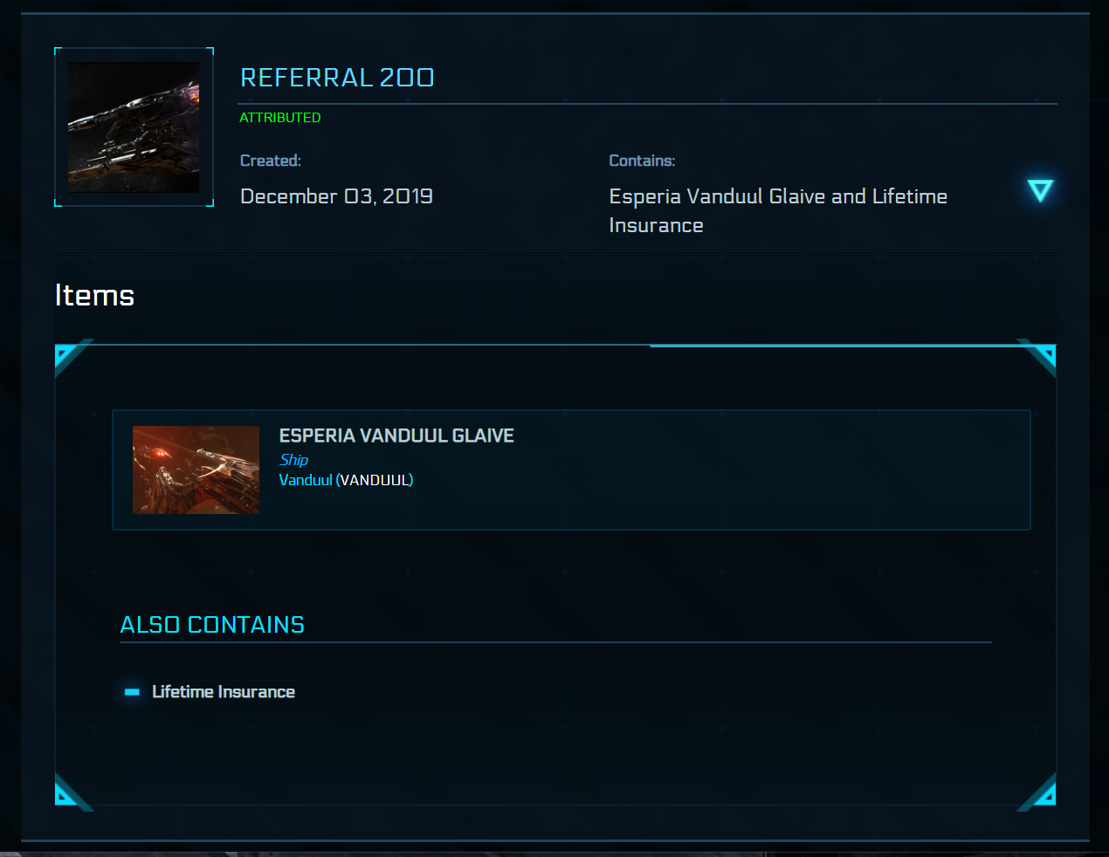This screenshot has width=1109, height=857.
Task: Click the top-left corner bracket of items panel
Action: [68, 356]
